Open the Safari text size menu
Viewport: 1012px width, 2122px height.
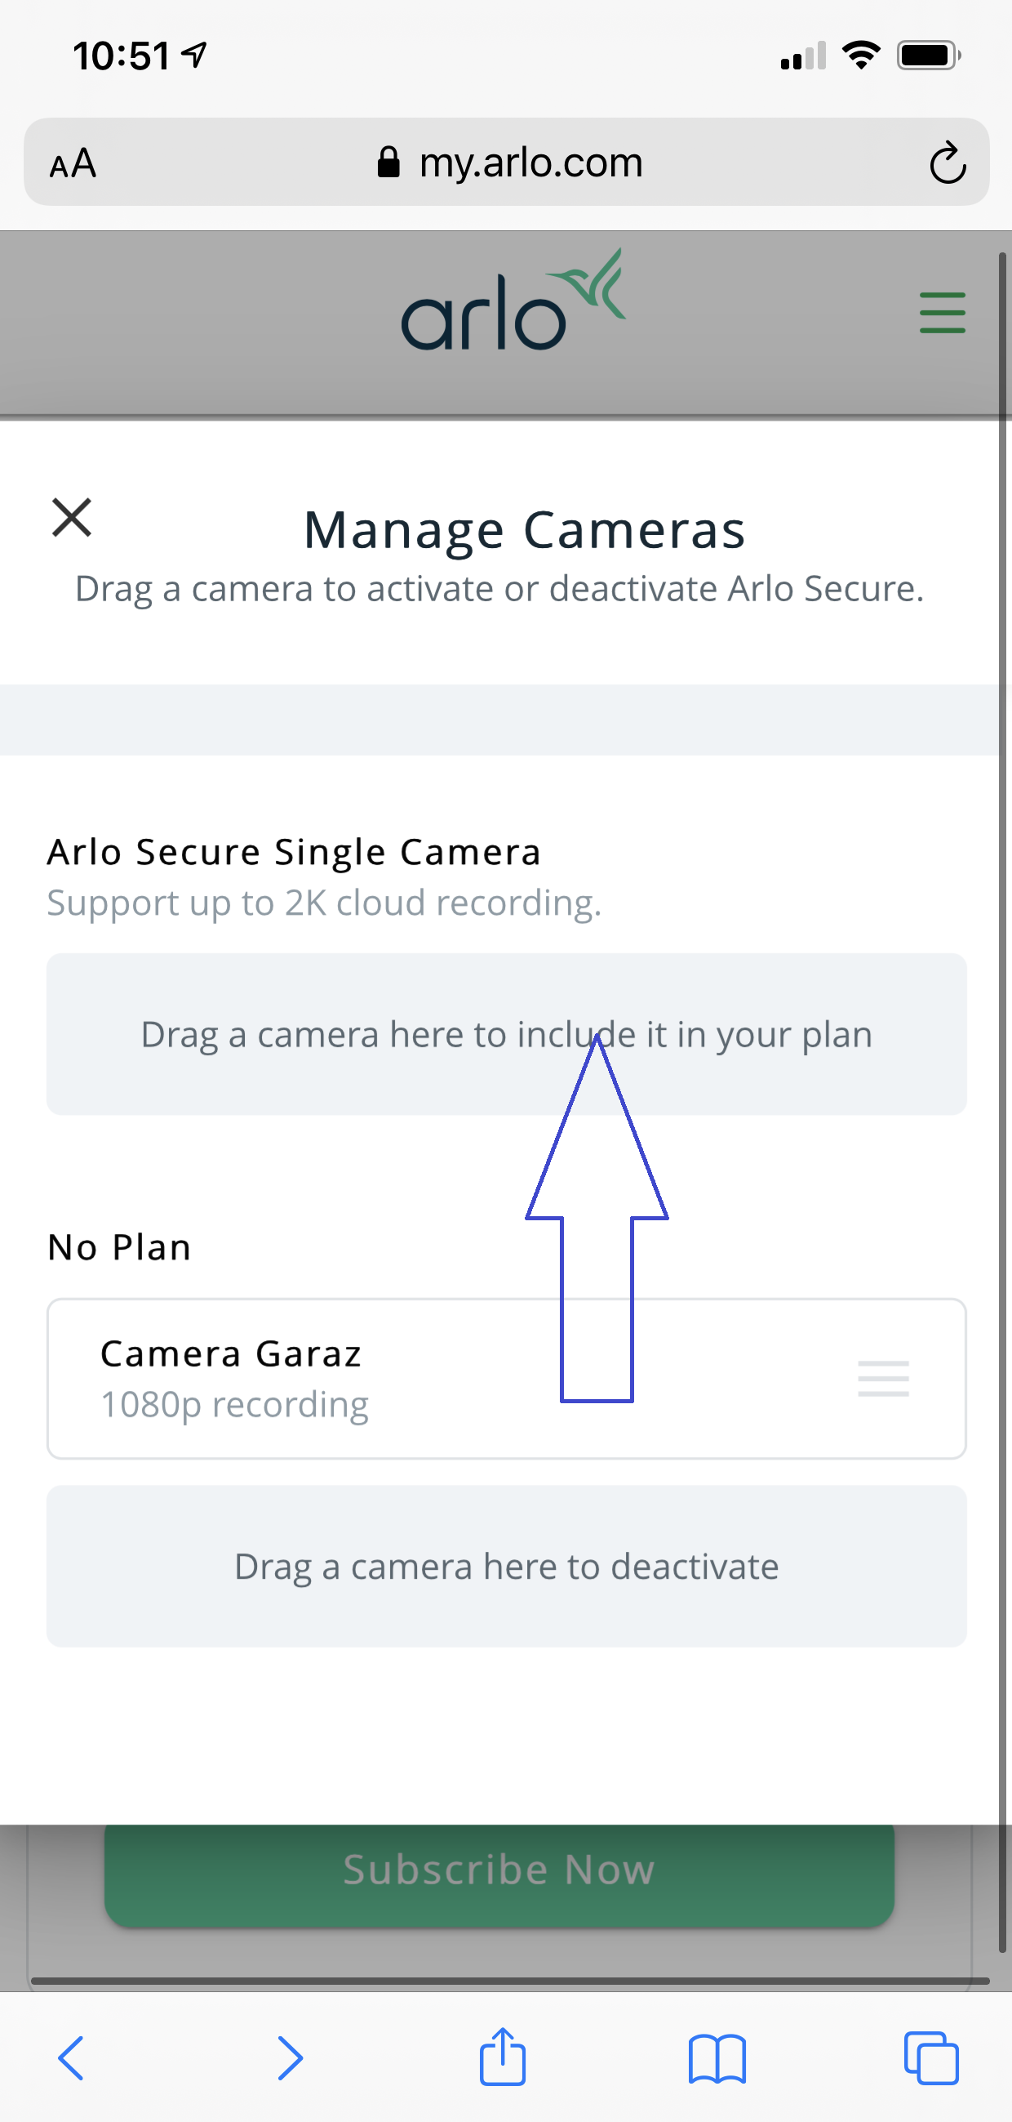click(x=73, y=163)
